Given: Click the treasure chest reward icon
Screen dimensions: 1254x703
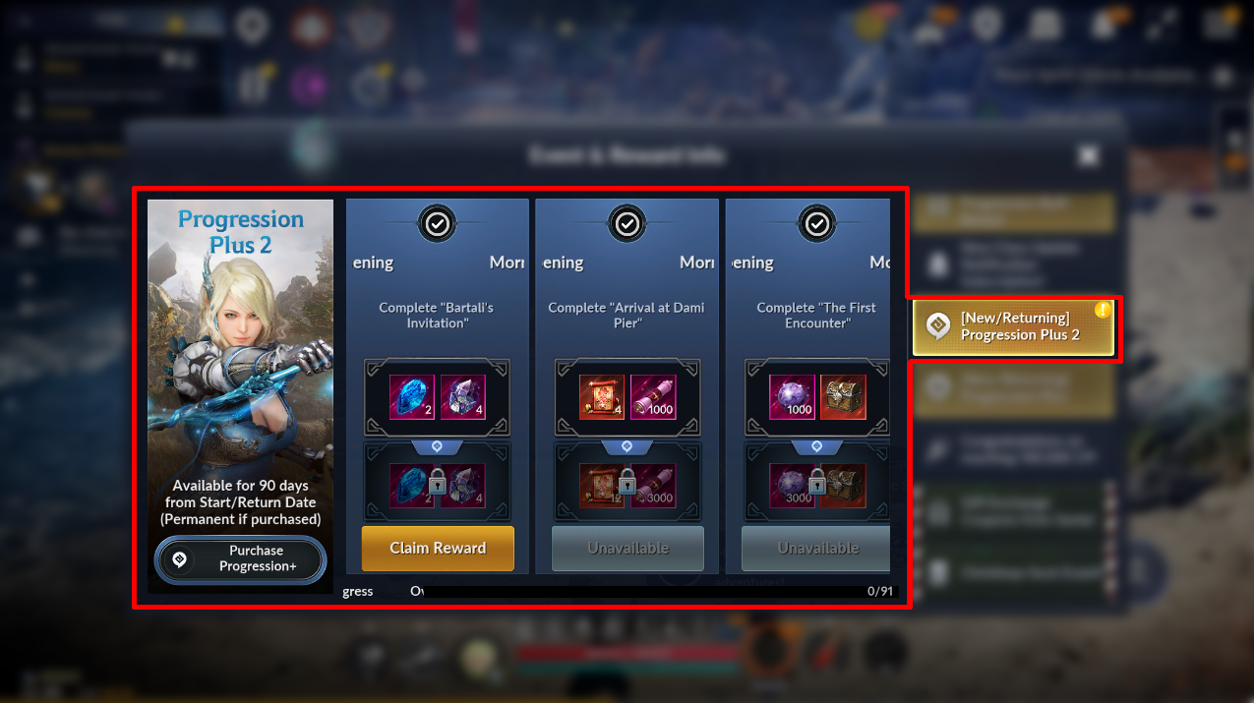Looking at the screenshot, I should tap(844, 397).
